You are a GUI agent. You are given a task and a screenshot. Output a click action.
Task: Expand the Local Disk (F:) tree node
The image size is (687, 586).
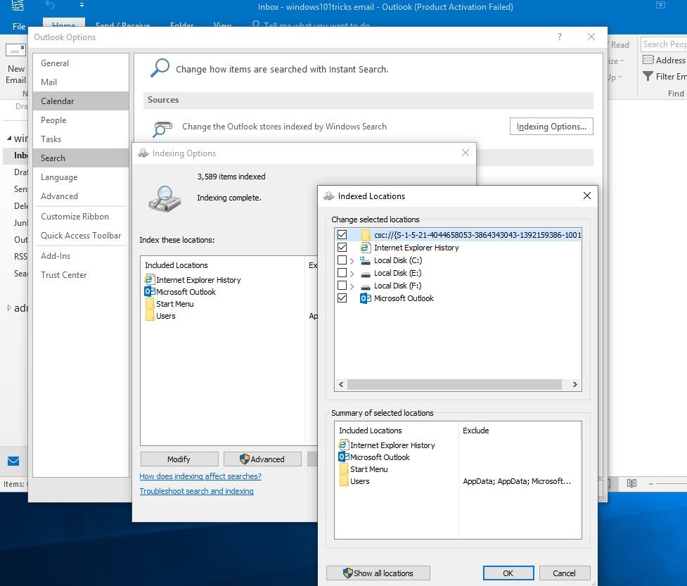(x=352, y=286)
